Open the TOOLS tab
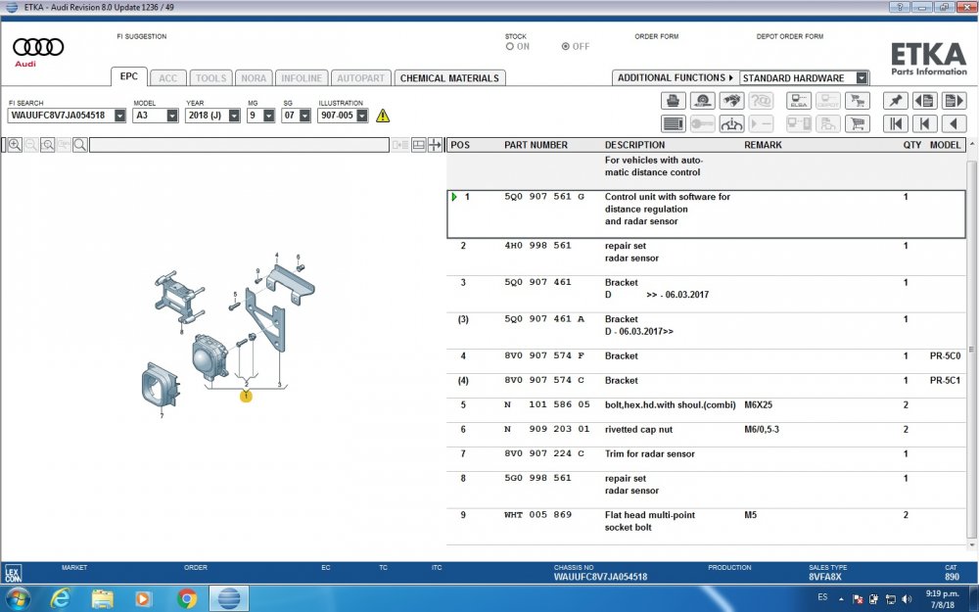Screen dimensions: 979x612 point(211,78)
